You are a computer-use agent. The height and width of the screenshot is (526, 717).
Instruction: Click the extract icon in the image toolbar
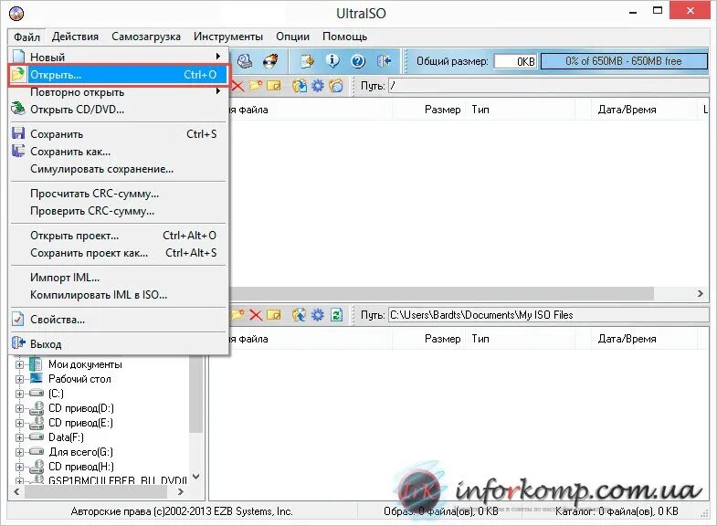coord(300,86)
